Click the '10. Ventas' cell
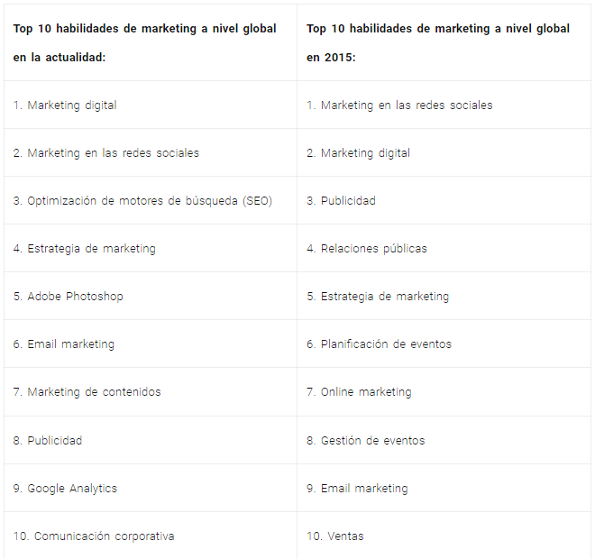The width and height of the screenshot is (595, 559). (x=444, y=536)
